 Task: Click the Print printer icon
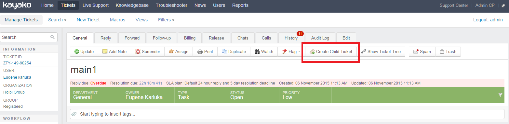click(200, 51)
